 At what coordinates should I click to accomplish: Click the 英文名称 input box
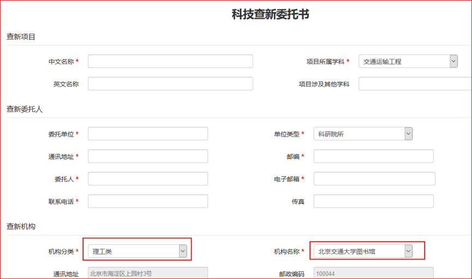point(170,84)
